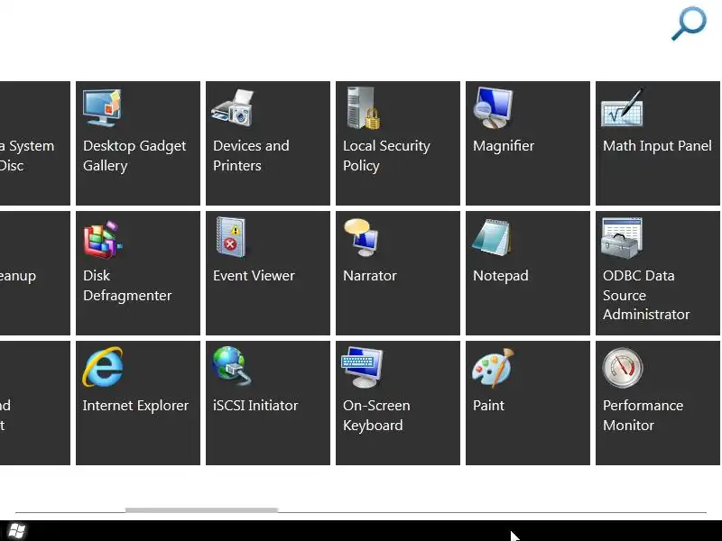The image size is (722, 541).
Task: Click the Windows Start logo in taskbar
Action: tap(17, 531)
